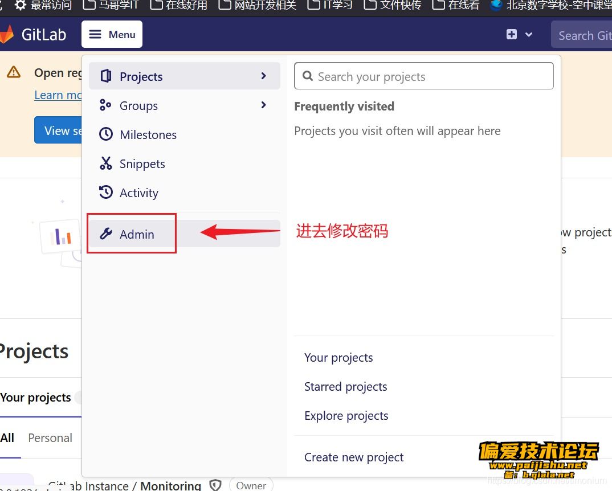Viewport: 612px width, 491px height.
Task: Click the Projects book icon
Action: tap(106, 76)
